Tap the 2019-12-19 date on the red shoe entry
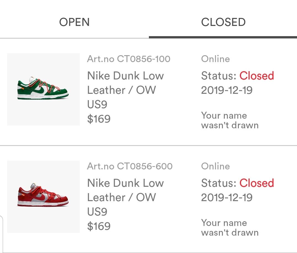 (227, 198)
